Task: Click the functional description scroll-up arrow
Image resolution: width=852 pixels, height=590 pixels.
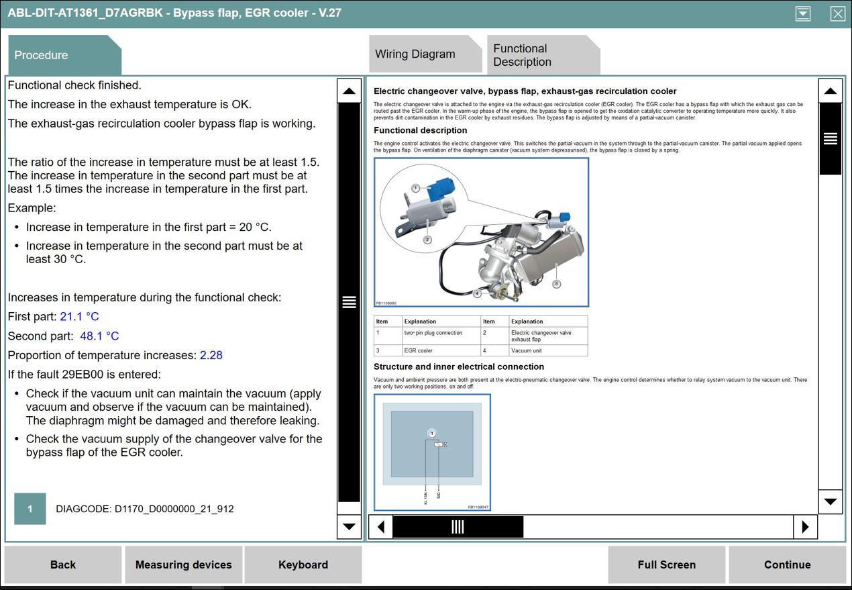Action: 830,91
